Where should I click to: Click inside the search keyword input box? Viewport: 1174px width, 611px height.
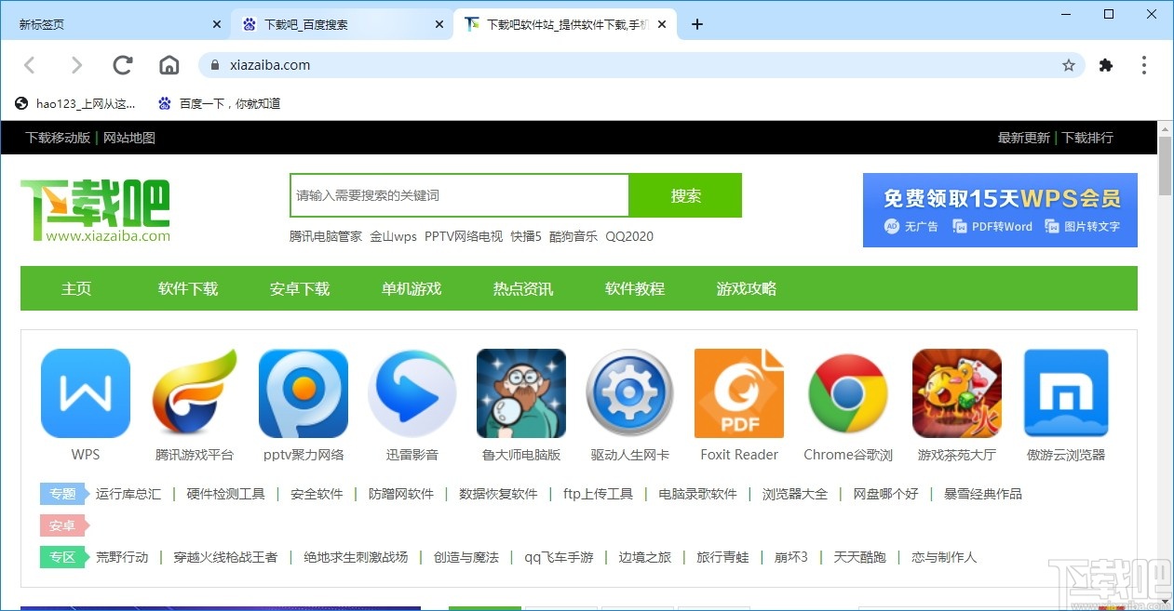pos(458,195)
